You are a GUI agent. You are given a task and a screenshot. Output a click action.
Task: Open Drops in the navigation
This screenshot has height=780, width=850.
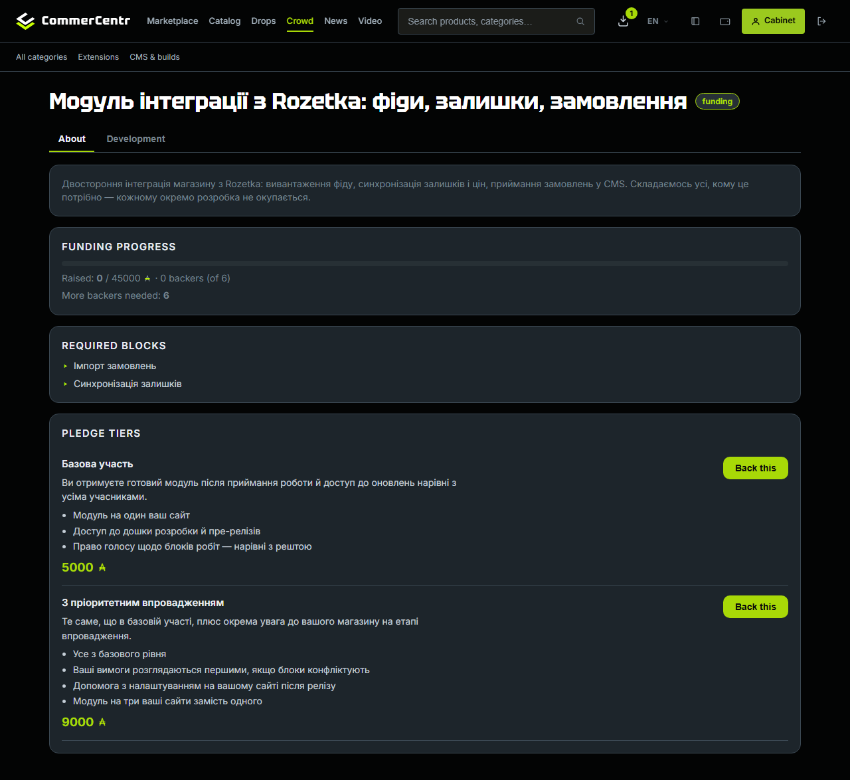pos(264,21)
